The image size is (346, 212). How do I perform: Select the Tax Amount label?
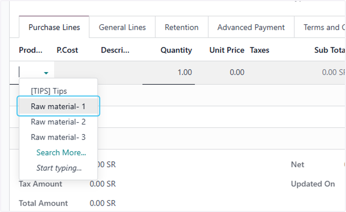40,184
